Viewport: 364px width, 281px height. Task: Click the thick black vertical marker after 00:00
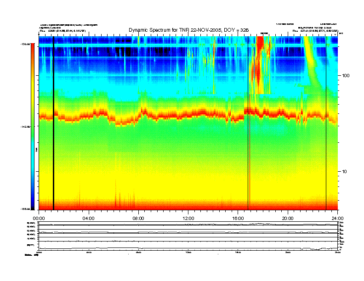pos(53,123)
